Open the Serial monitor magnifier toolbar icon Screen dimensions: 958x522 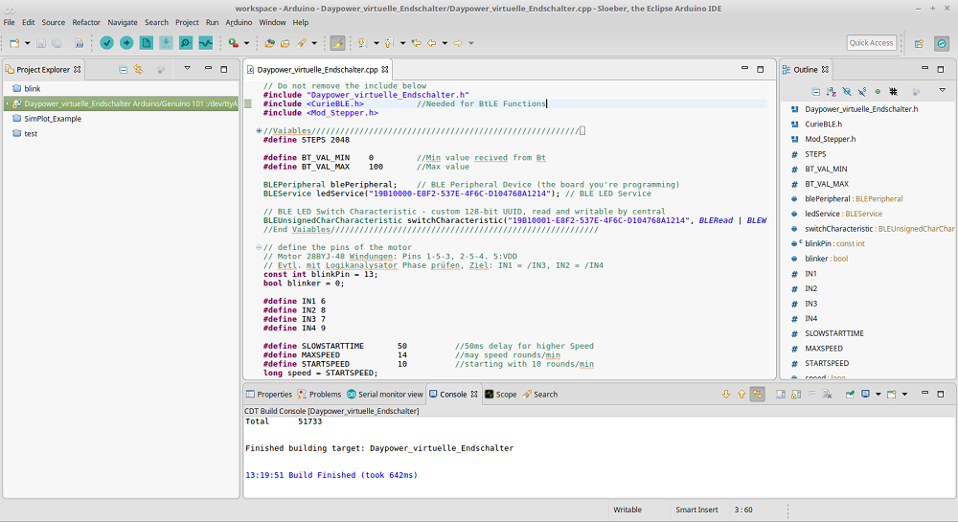pyautogui.click(x=186, y=43)
